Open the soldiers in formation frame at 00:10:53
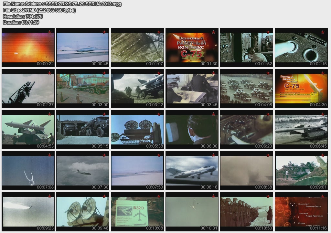 (x=247, y=211)
